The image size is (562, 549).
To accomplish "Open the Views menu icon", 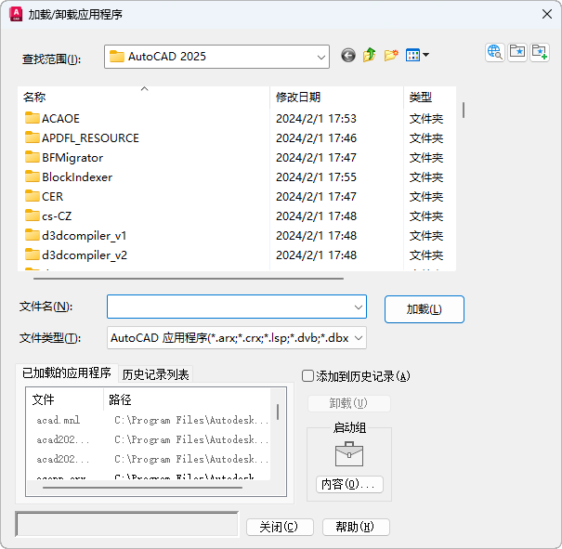I will (417, 55).
